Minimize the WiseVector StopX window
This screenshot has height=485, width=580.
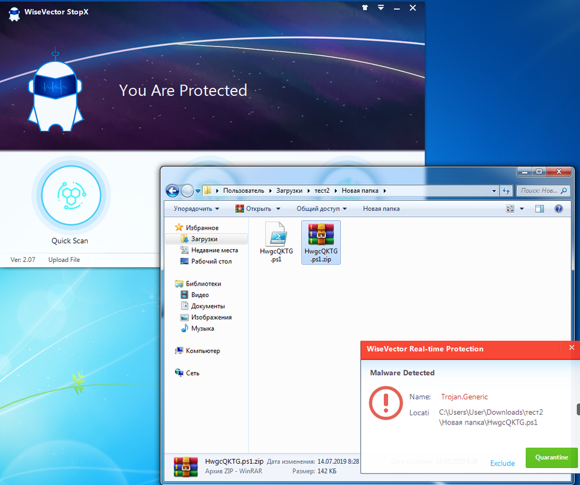[x=397, y=8]
